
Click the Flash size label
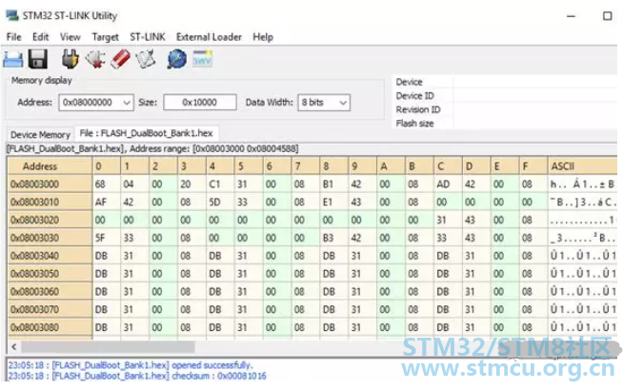[x=414, y=124]
